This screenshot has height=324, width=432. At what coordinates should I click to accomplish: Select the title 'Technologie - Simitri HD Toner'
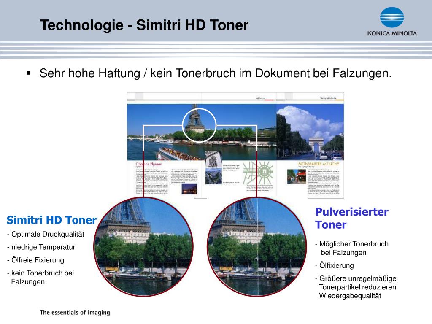144,25
